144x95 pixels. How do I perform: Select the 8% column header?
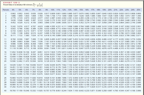[40, 10]
